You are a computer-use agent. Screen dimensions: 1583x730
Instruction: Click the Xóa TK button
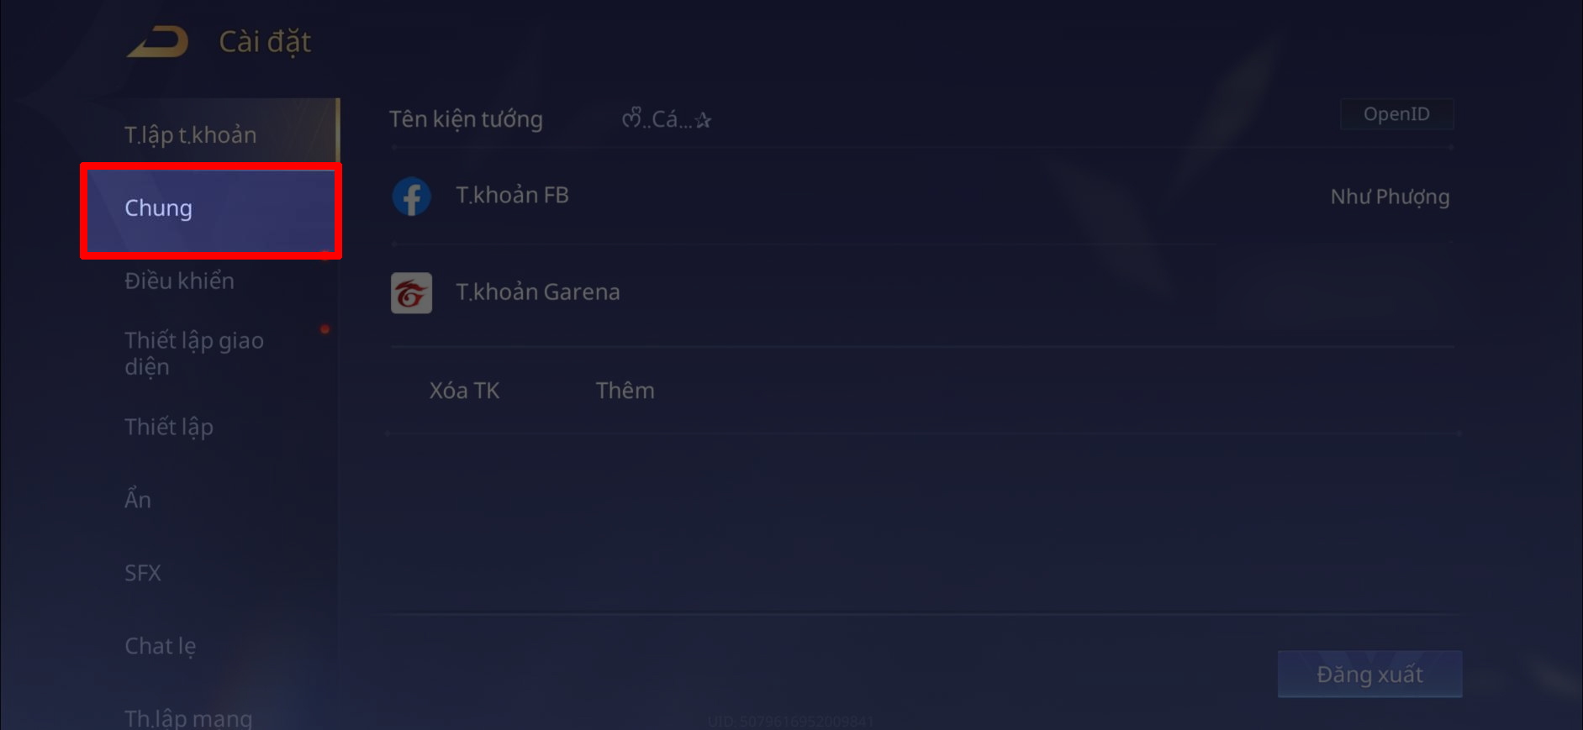click(464, 391)
